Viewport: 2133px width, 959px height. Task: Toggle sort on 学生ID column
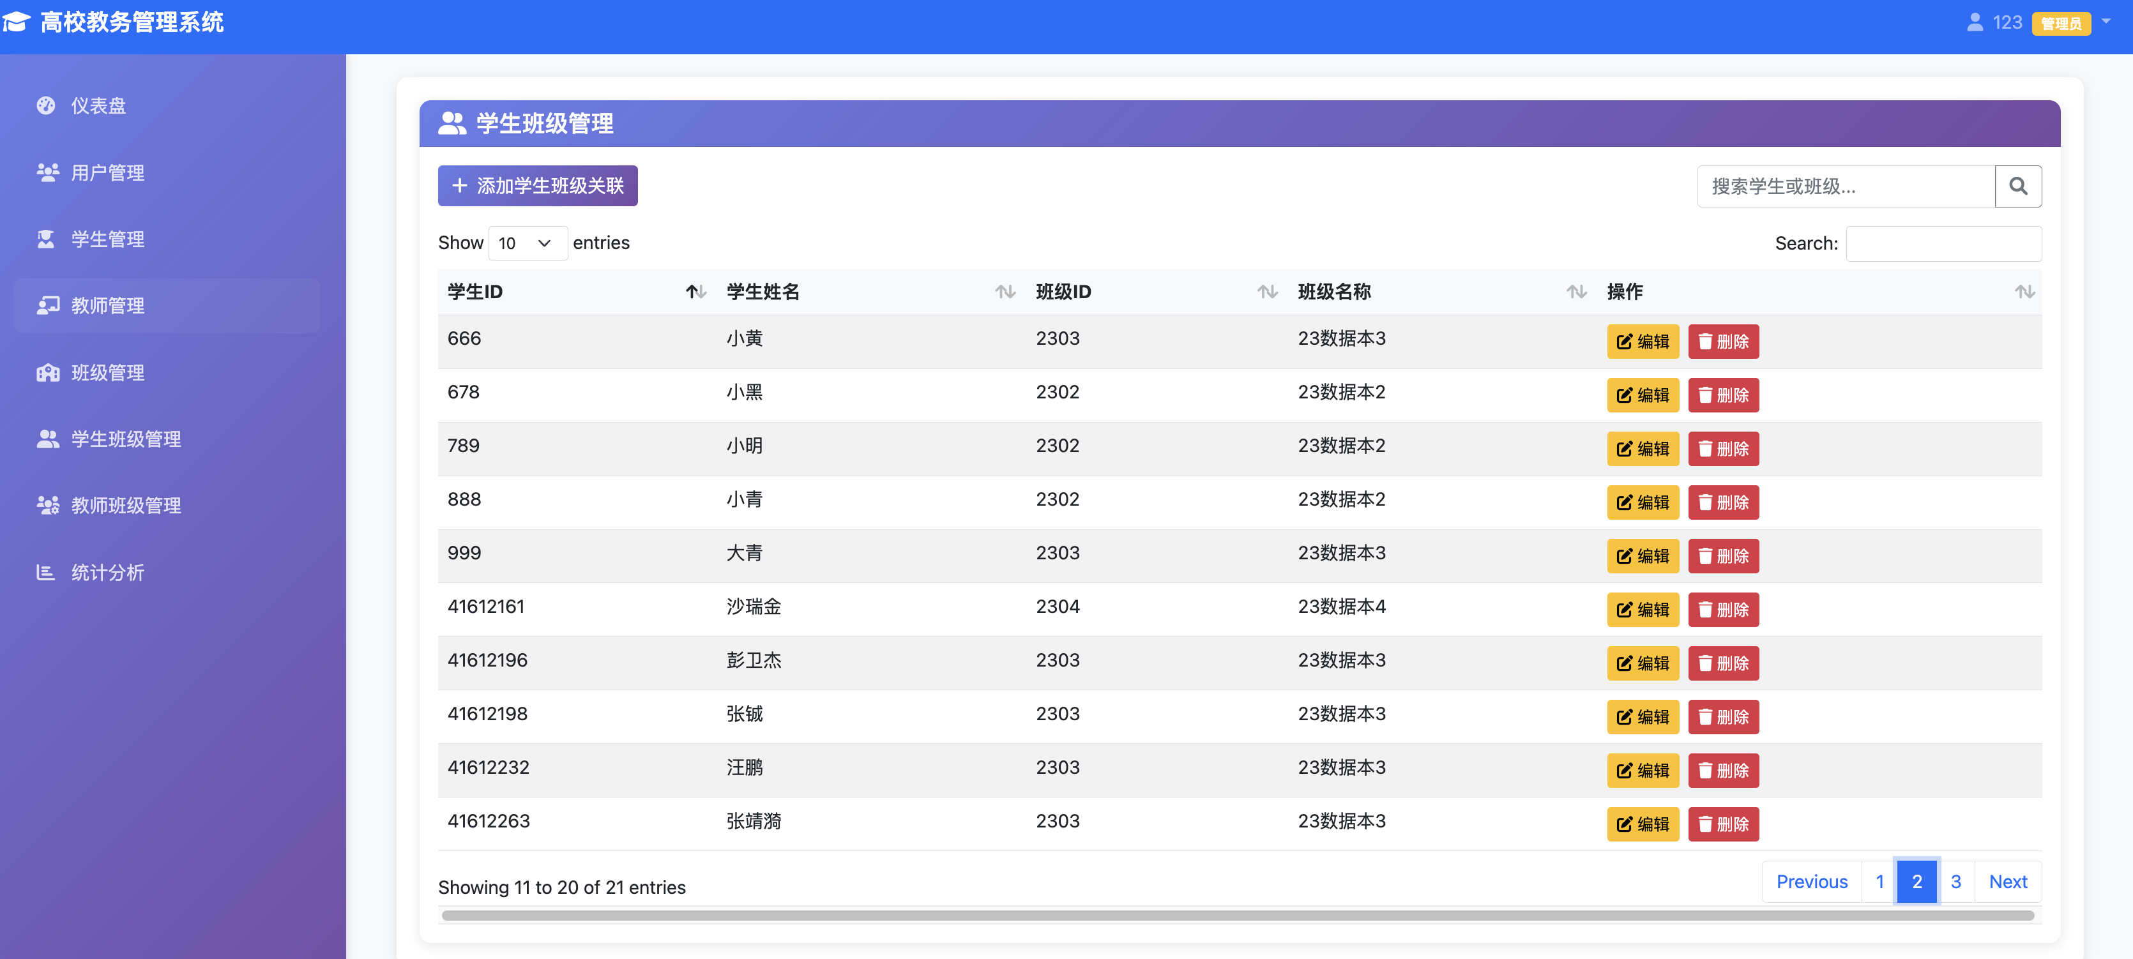tap(695, 292)
